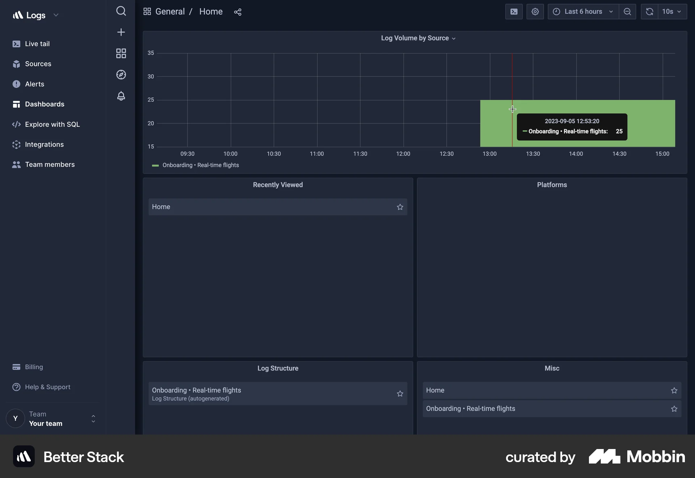695x478 pixels.
Task: Open the Log Volume by Source panel menu
Action: click(x=418, y=38)
